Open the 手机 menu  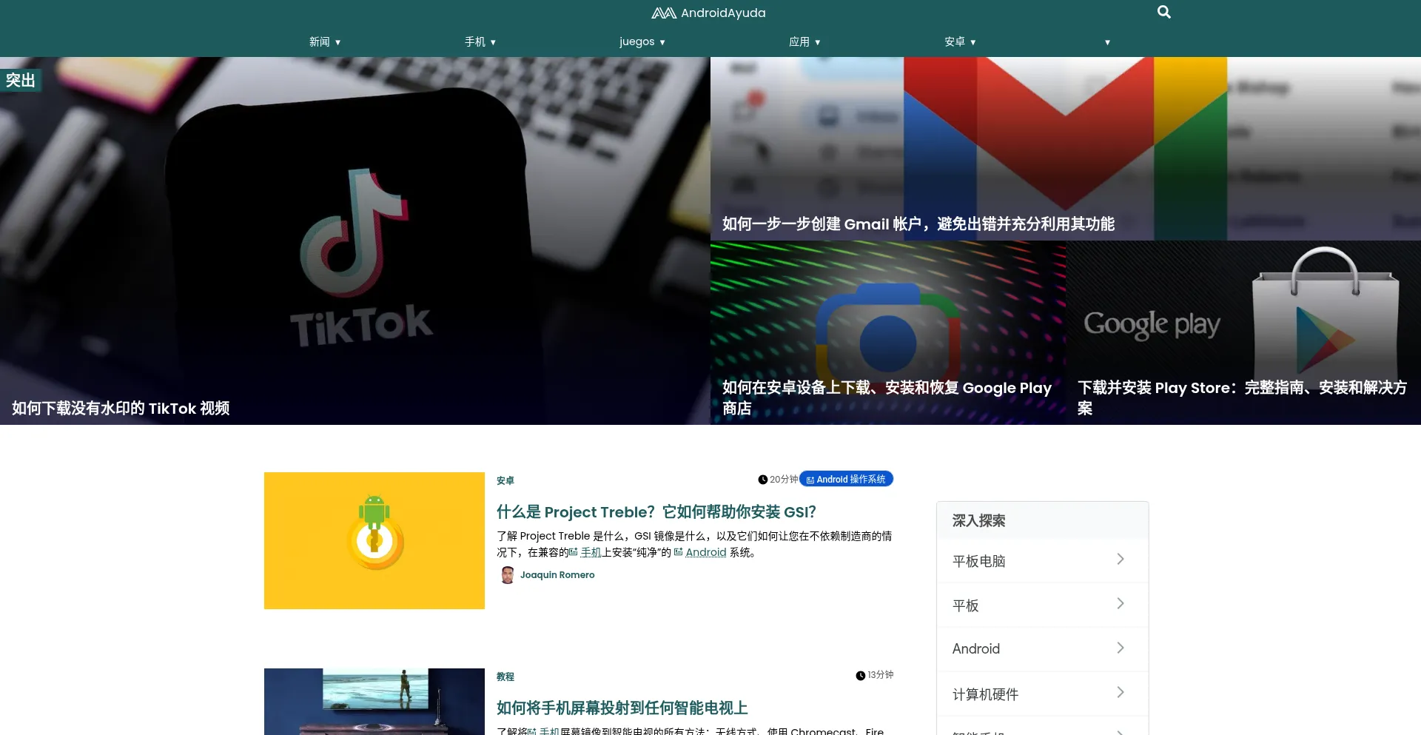475,41
